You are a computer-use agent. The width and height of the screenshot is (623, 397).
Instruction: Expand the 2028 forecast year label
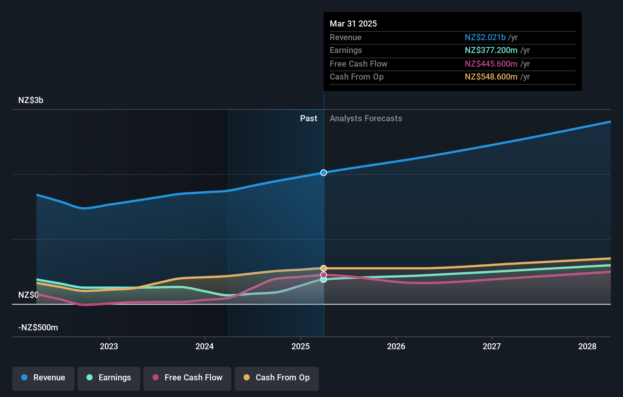(587, 346)
